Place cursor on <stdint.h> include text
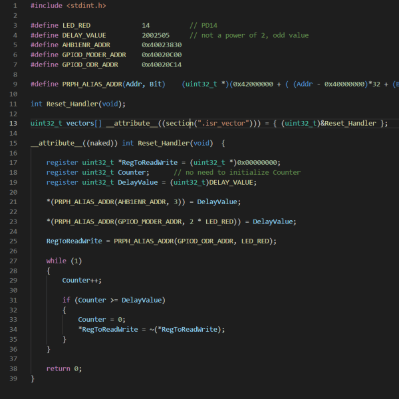The image size is (399, 399). (86, 5)
